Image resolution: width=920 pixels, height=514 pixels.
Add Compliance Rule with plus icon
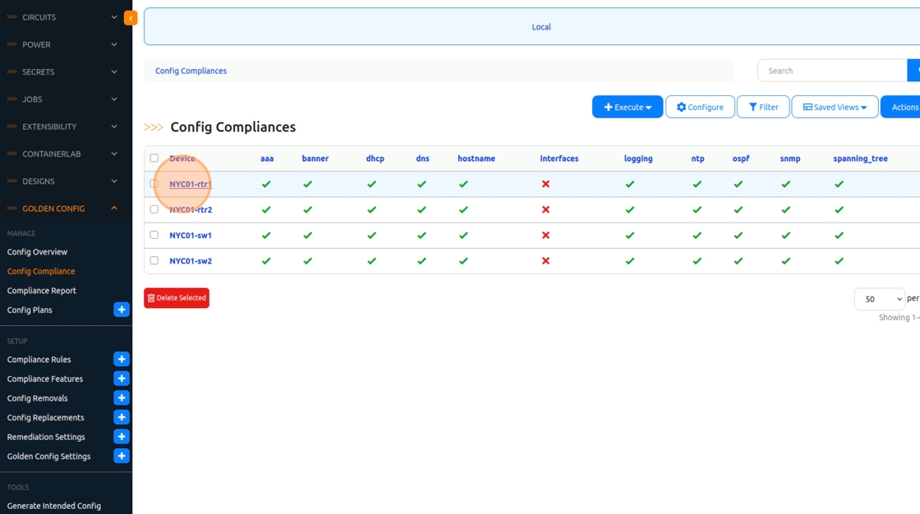click(122, 359)
